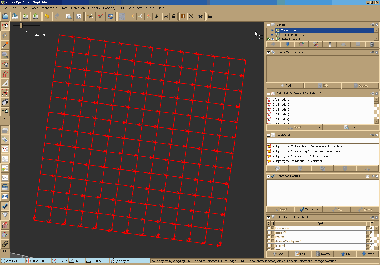Open the Search dropdown arrow
The width and height of the screenshot is (380, 265).
point(376,127)
